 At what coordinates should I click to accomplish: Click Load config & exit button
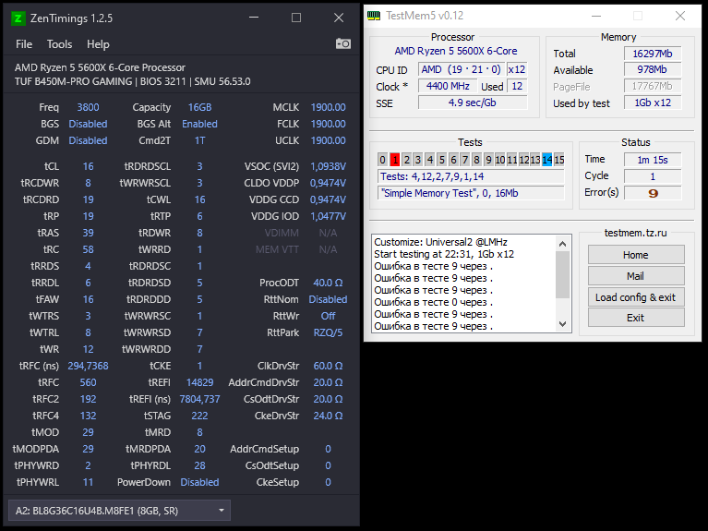pos(636,297)
